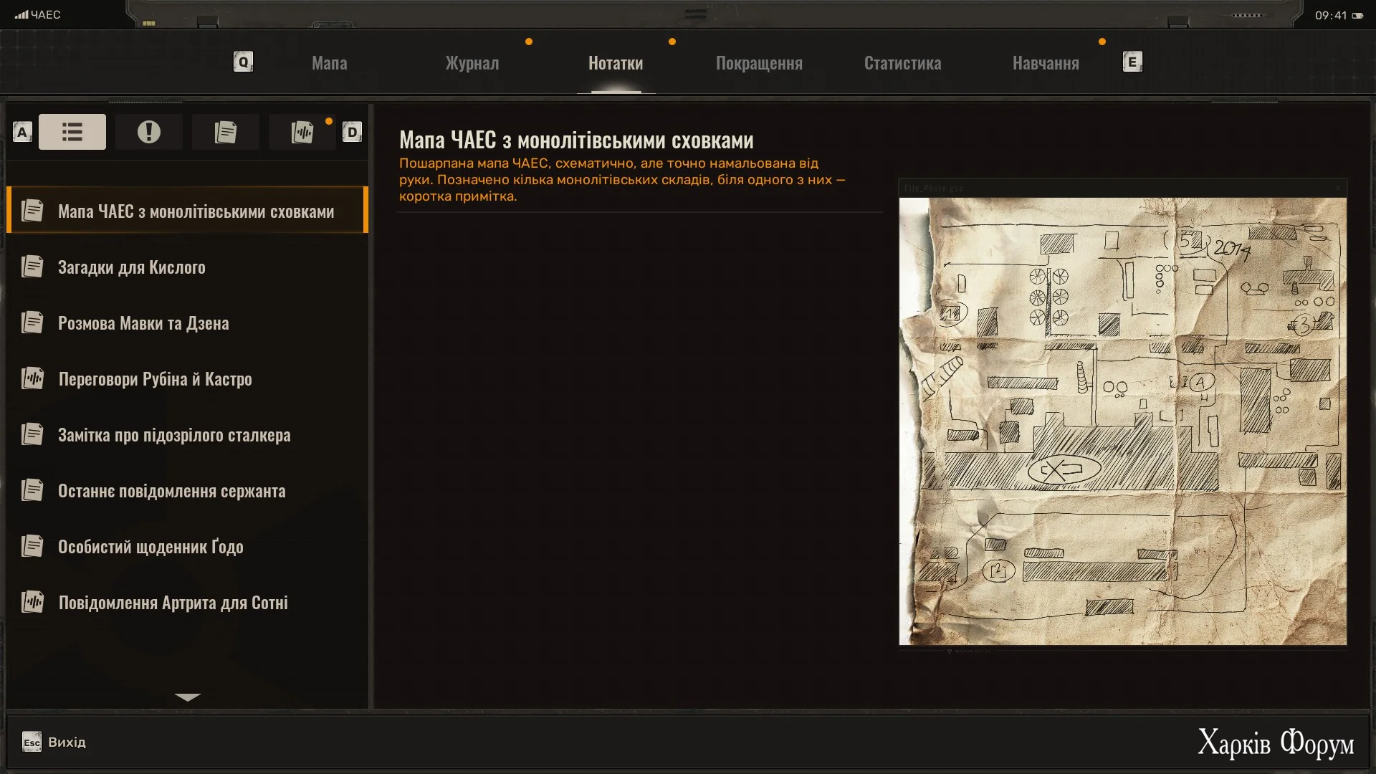Click document icon beside Загадки для Кислого
This screenshot has height=774, width=1376.
pyautogui.click(x=32, y=267)
